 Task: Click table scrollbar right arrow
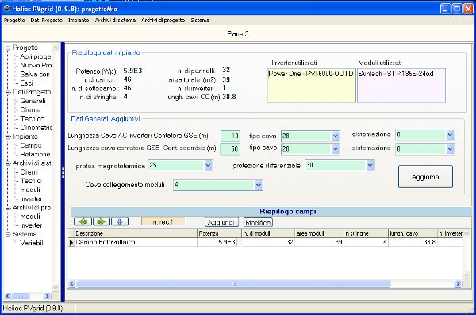coord(458,284)
